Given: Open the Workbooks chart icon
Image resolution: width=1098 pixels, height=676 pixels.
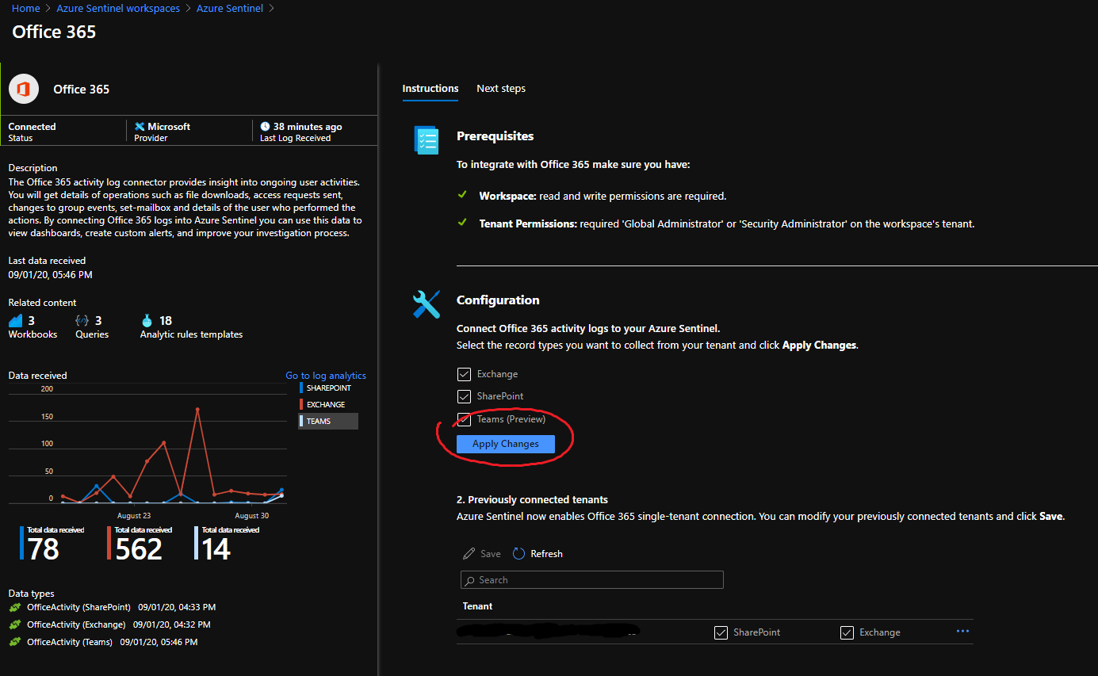Looking at the screenshot, I should click(15, 320).
